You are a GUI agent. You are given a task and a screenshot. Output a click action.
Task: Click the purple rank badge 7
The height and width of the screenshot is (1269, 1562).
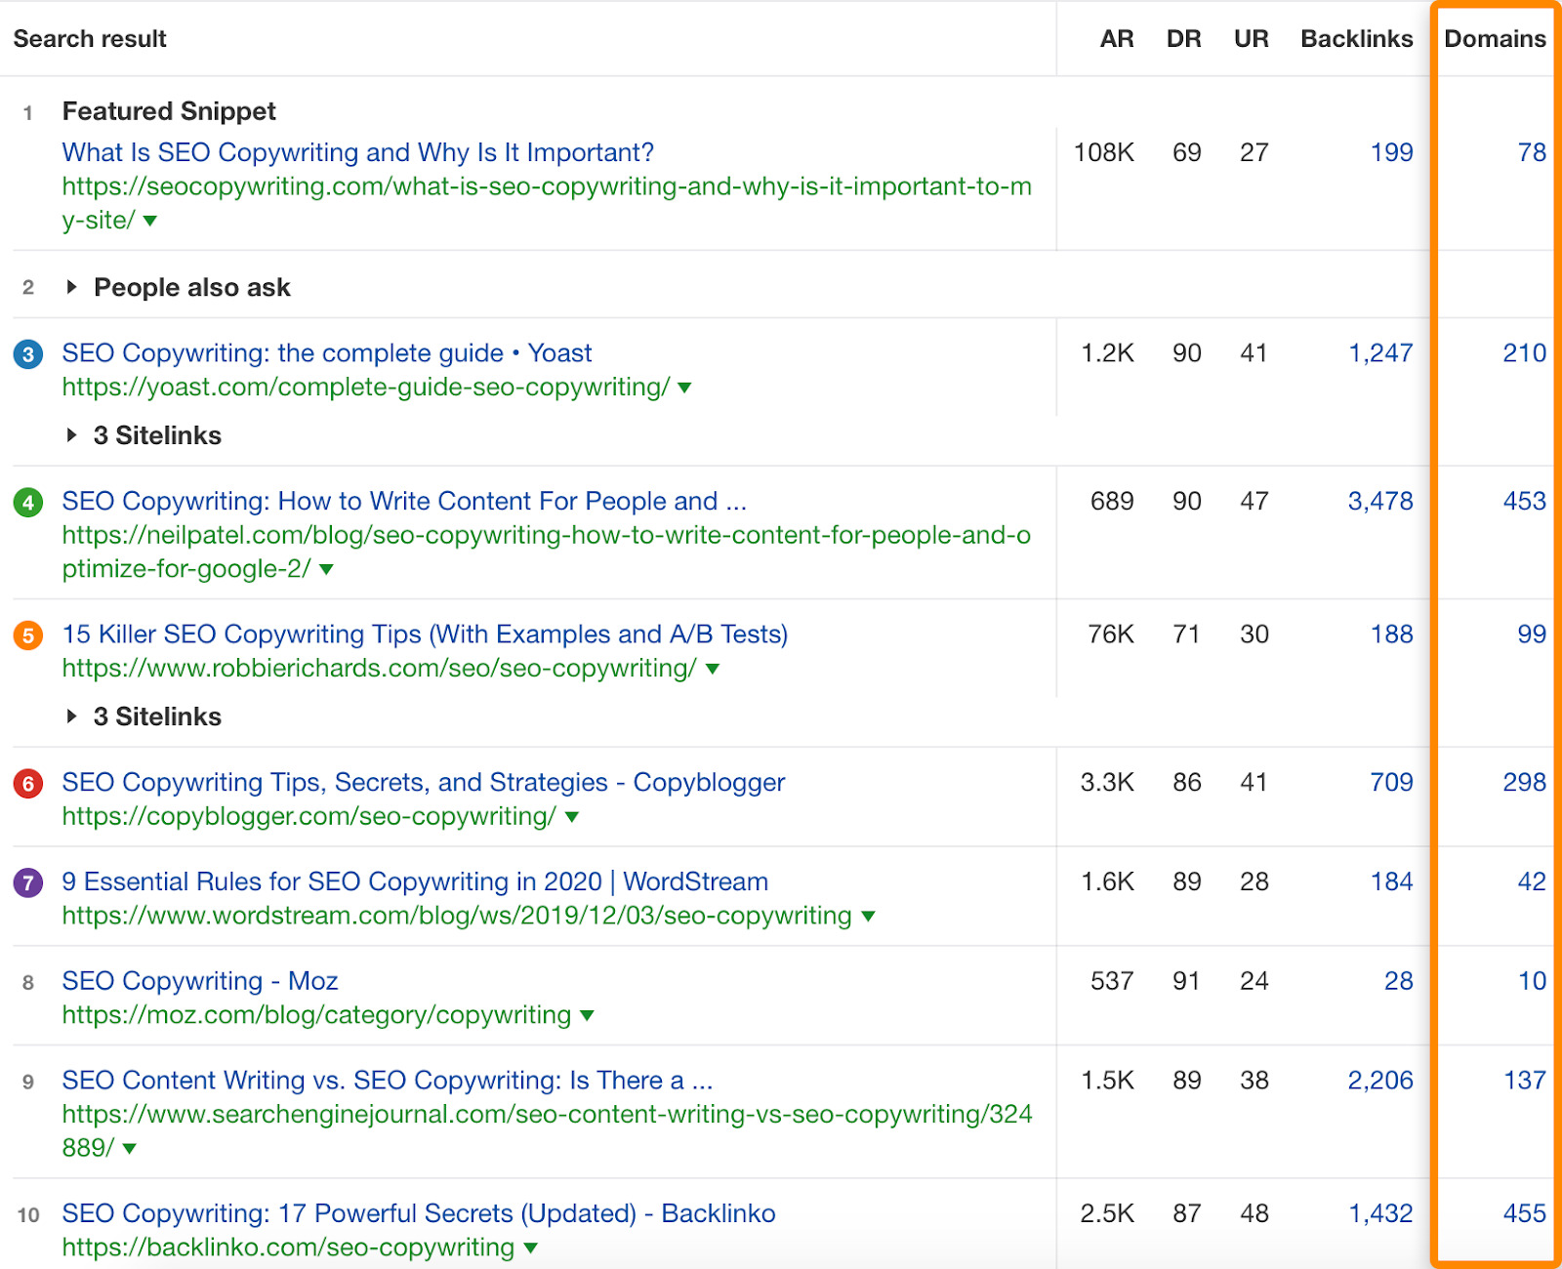(x=27, y=882)
